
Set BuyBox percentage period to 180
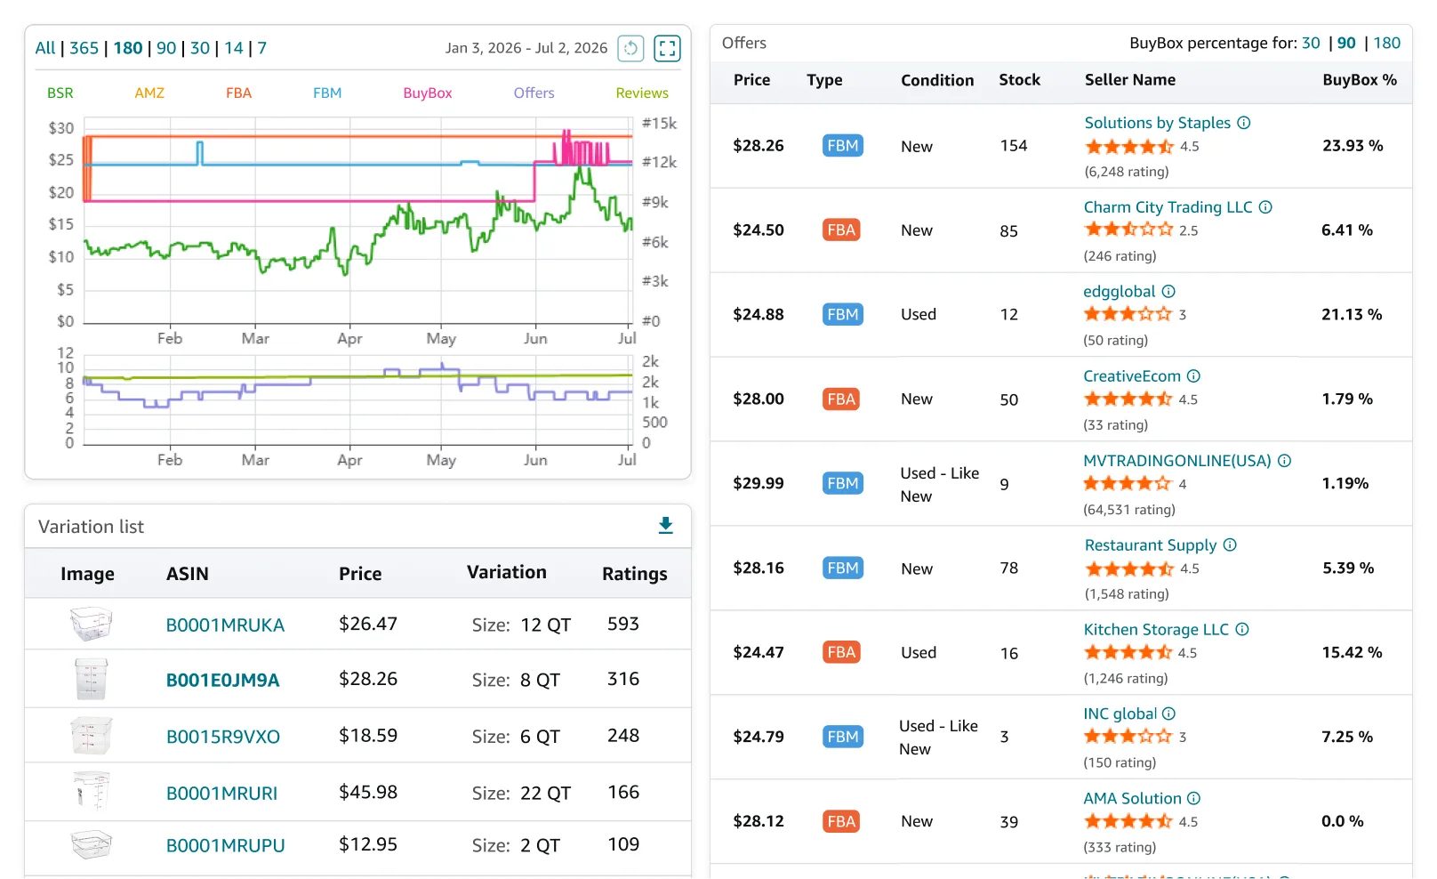point(1386,43)
